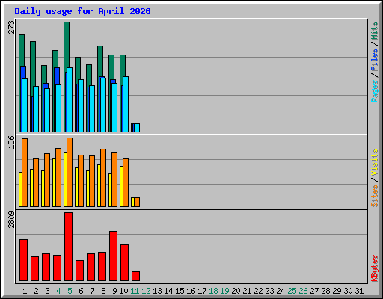Click the day label 29 on the x-axis
383x299 pixels.
pyautogui.click(x=337, y=291)
